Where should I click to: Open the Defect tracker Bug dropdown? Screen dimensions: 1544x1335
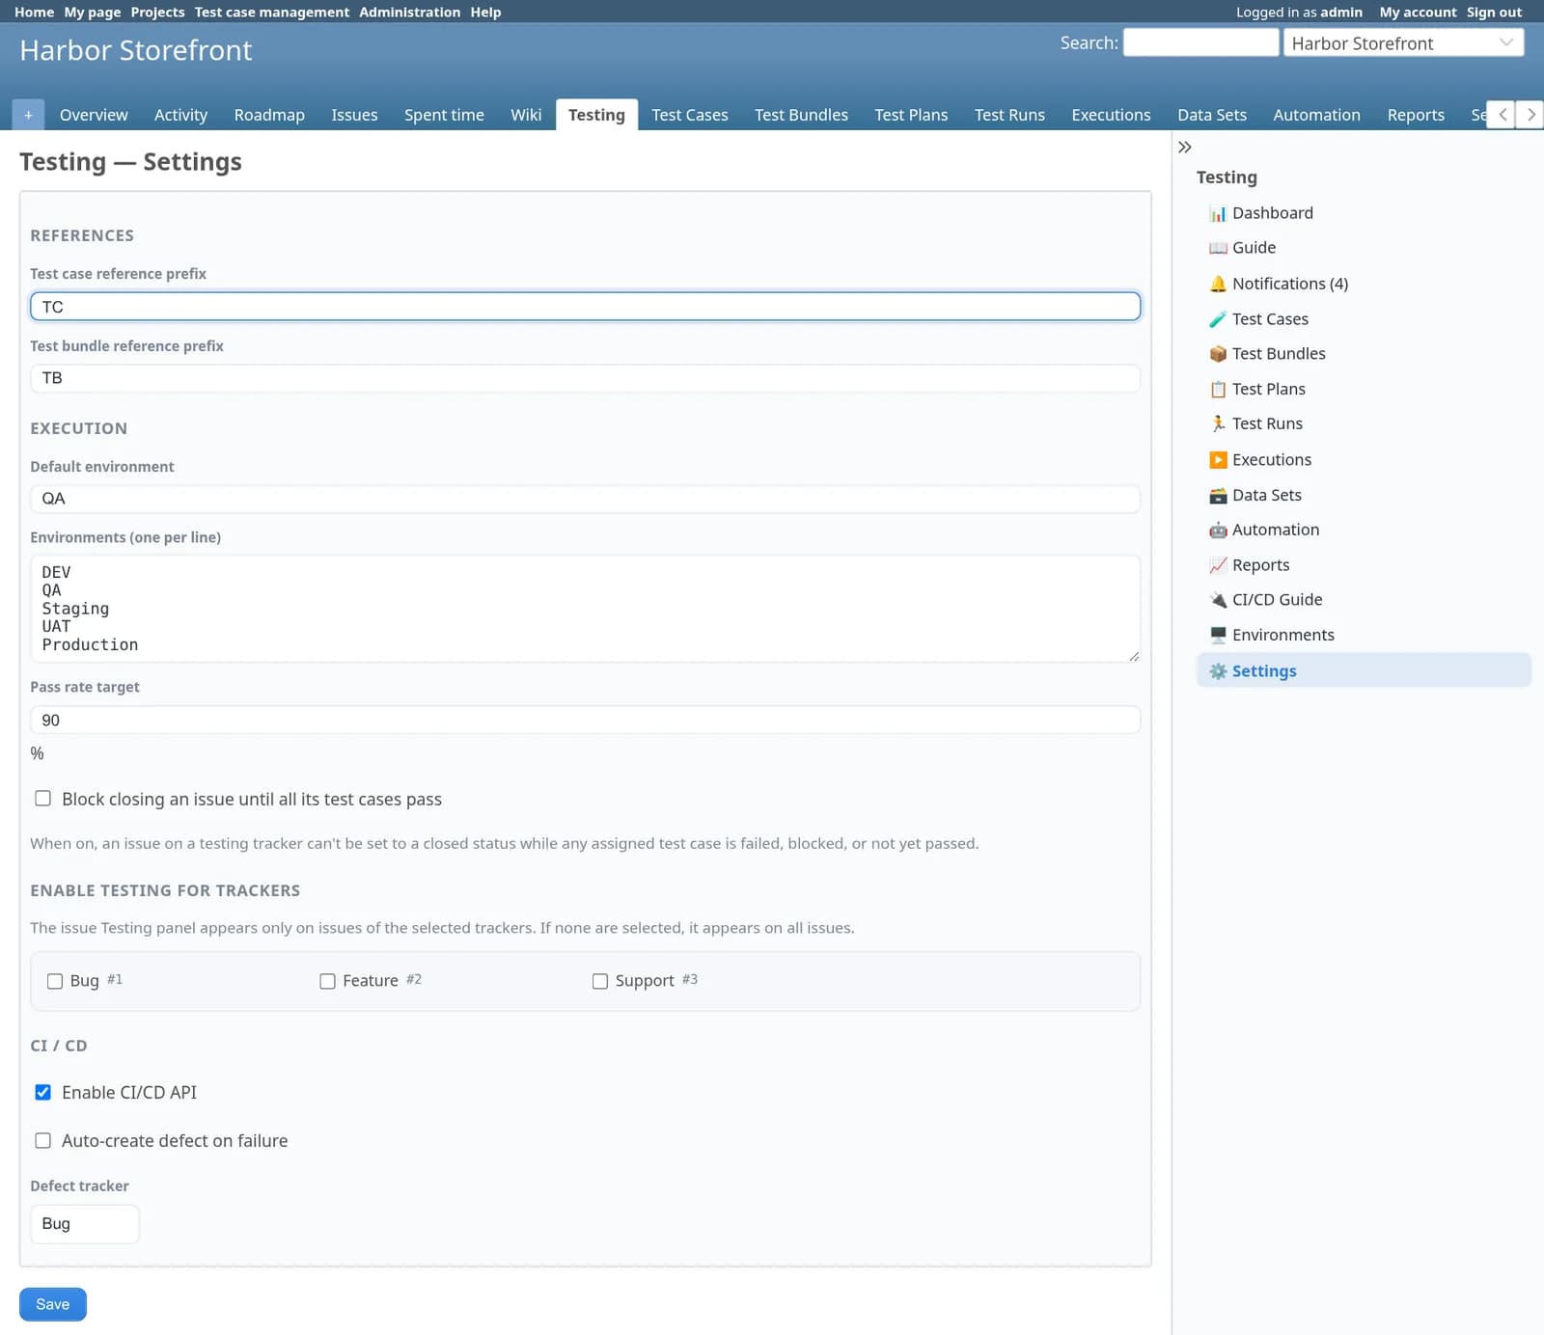[85, 1224]
